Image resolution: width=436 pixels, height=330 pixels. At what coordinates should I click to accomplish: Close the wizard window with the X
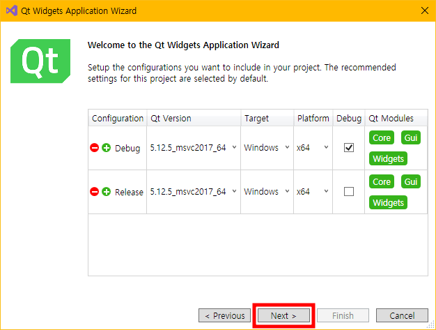point(425,10)
